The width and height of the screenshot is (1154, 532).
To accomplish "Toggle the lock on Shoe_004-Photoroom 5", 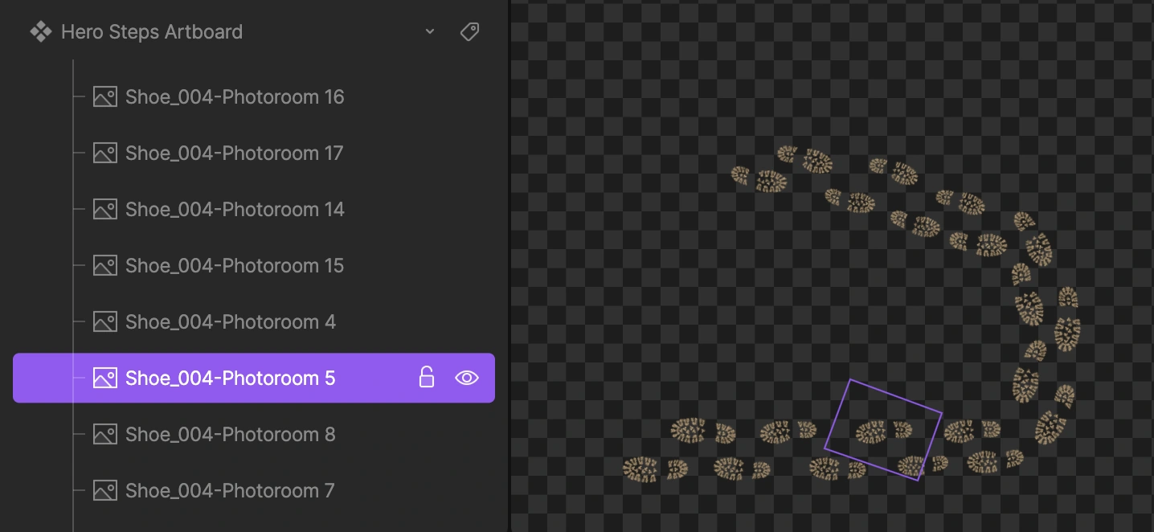I will tap(427, 378).
